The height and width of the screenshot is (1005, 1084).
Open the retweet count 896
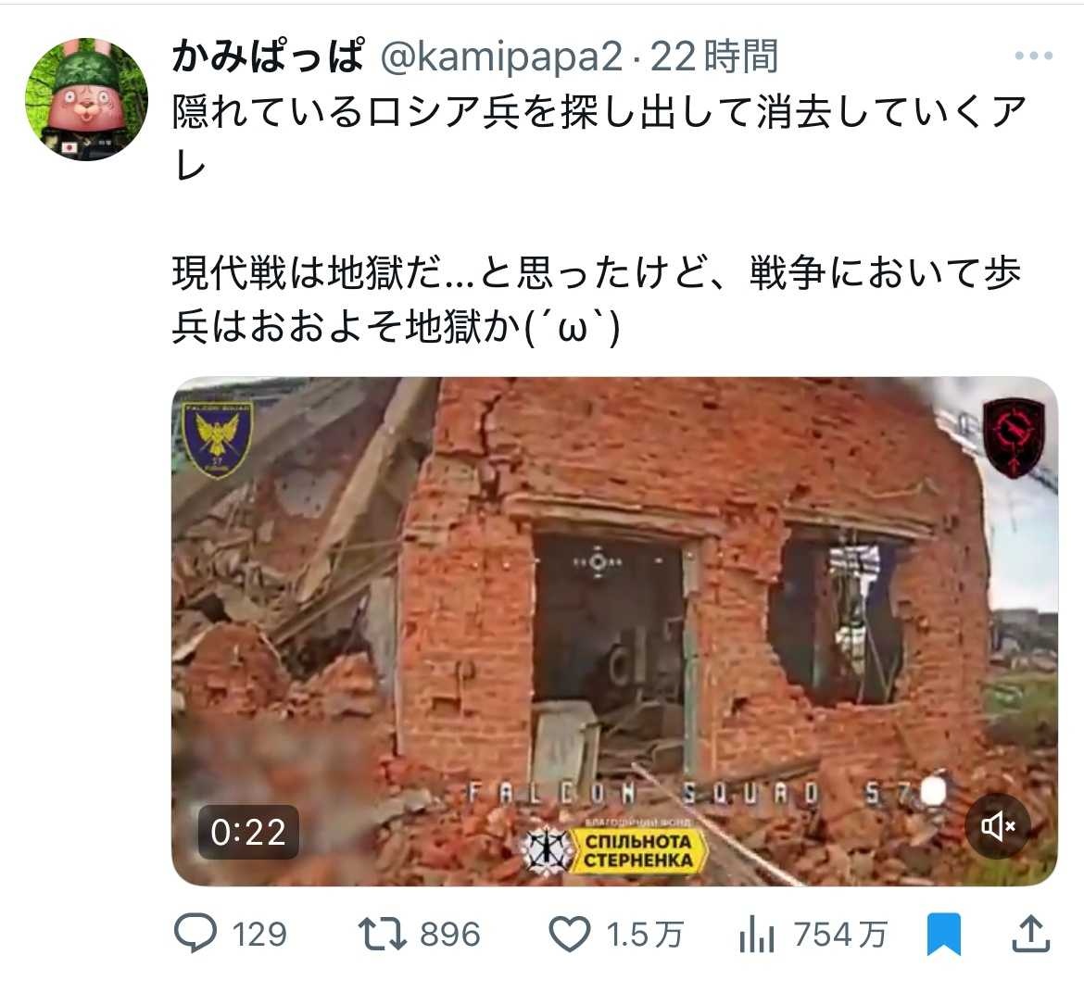coord(450,935)
